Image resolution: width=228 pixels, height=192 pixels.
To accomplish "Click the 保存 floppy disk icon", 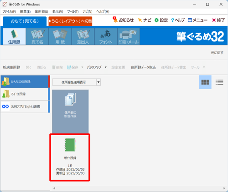I will coord(69,67).
